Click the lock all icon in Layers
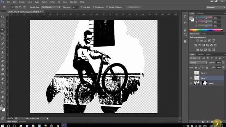 click(207, 67)
